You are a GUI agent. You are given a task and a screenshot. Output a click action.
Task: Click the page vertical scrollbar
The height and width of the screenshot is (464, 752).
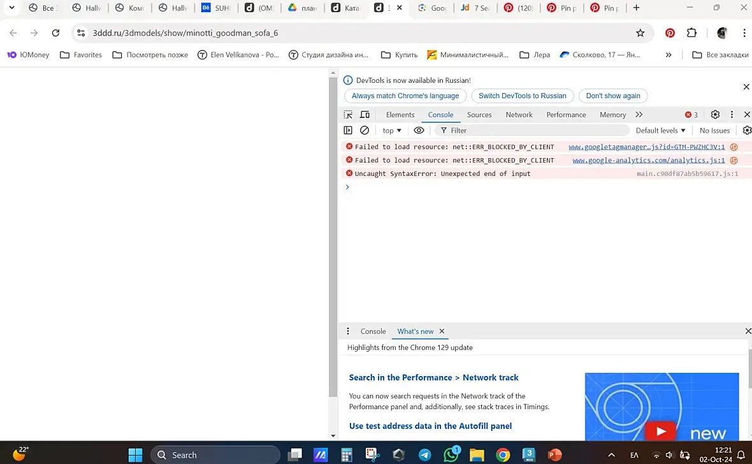pos(333,237)
